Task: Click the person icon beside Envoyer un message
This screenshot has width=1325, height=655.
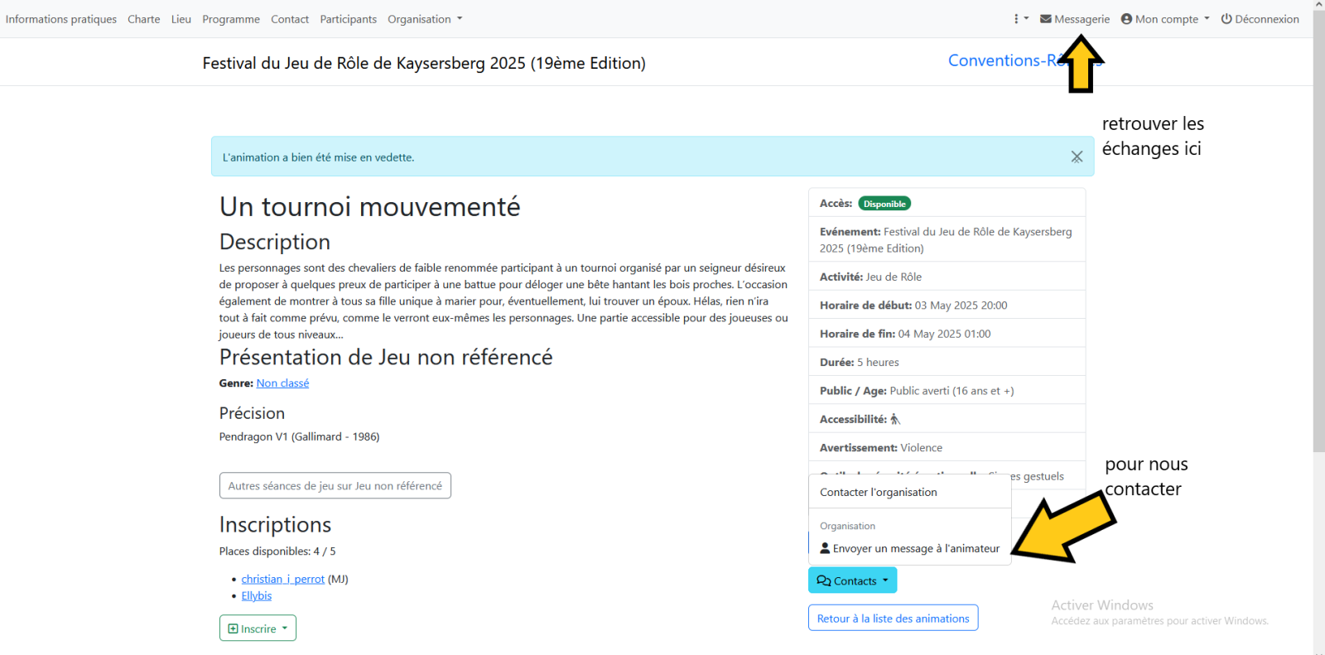Action: click(825, 548)
